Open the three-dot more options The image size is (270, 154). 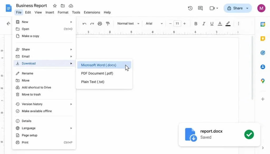pyautogui.click(x=238, y=23)
